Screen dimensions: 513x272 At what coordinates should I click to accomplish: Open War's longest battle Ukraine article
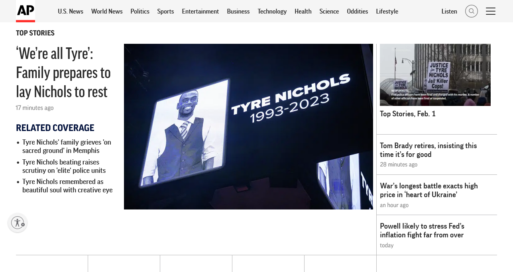(428, 190)
